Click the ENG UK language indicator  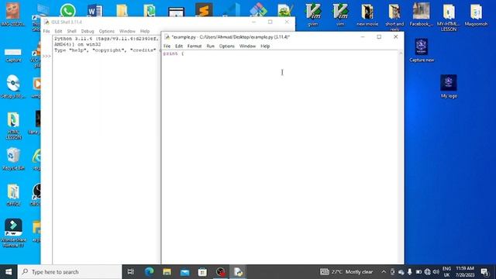point(446,272)
